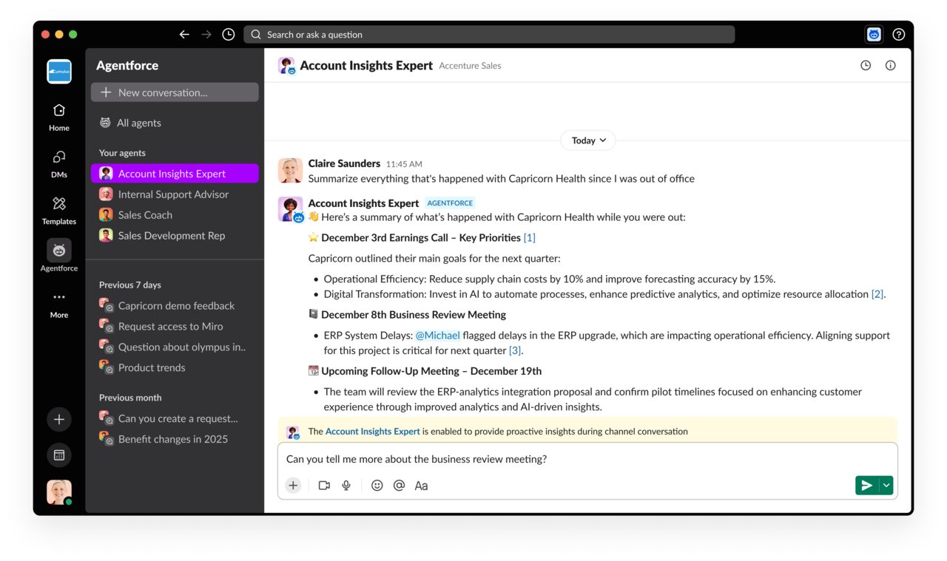Viewport: 947px width, 561px height.
Task: Select Sales Coach agent
Action: point(145,215)
